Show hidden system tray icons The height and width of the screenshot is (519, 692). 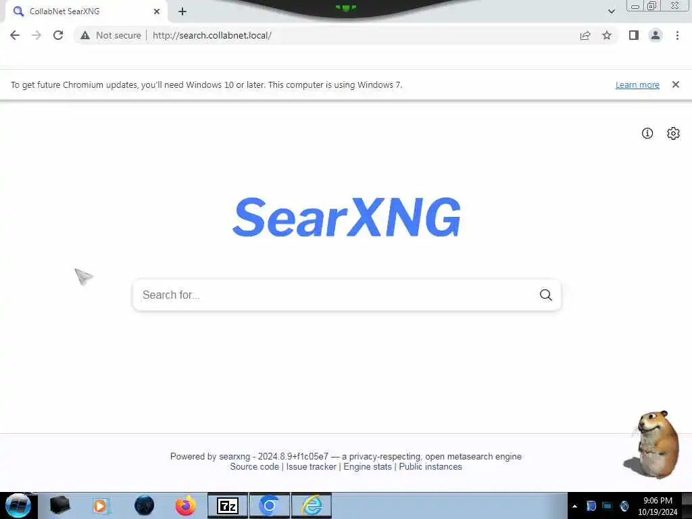pos(574,506)
